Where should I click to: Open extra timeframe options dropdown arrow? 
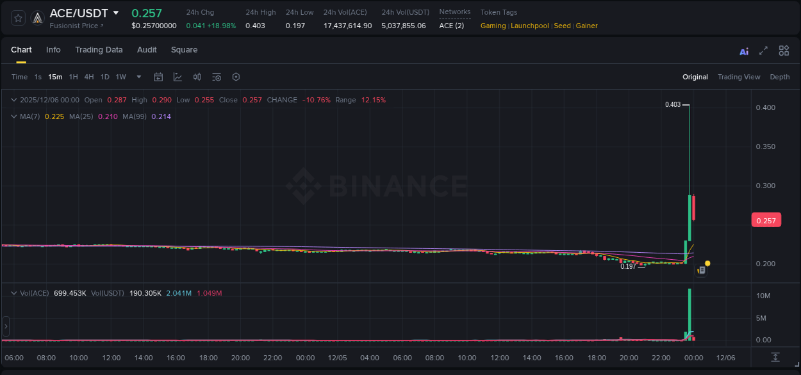[138, 77]
